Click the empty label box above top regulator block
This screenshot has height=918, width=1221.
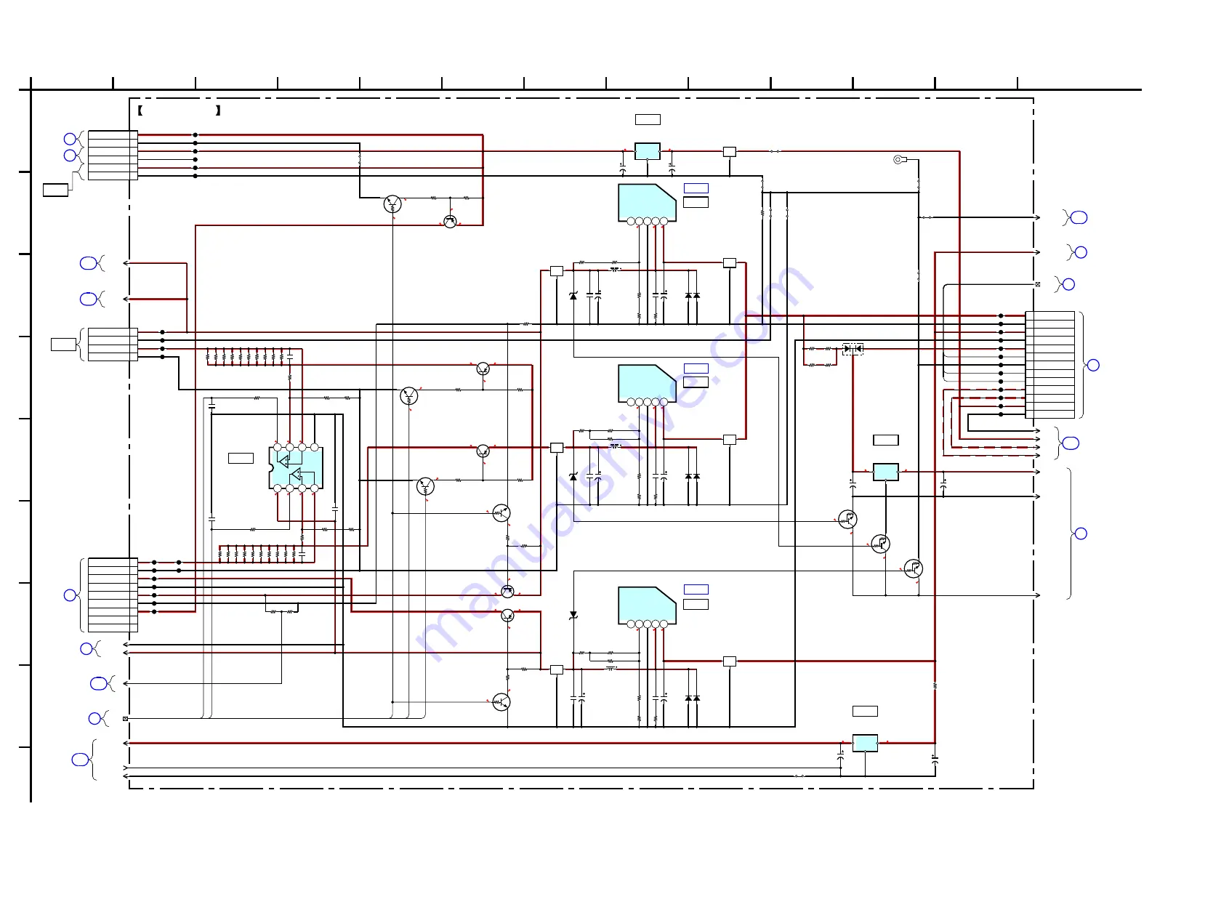[648, 119]
